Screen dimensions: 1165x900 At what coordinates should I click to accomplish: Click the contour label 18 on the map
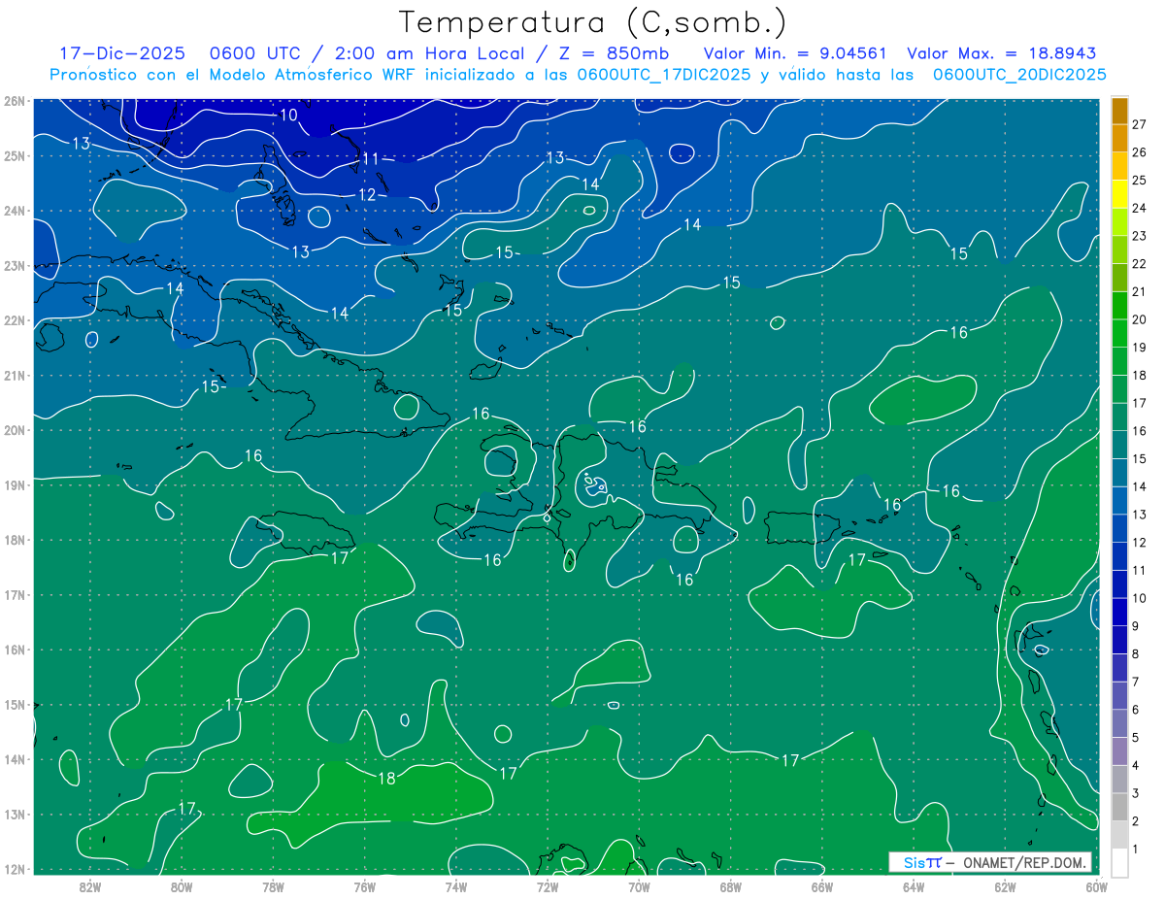[x=386, y=778]
